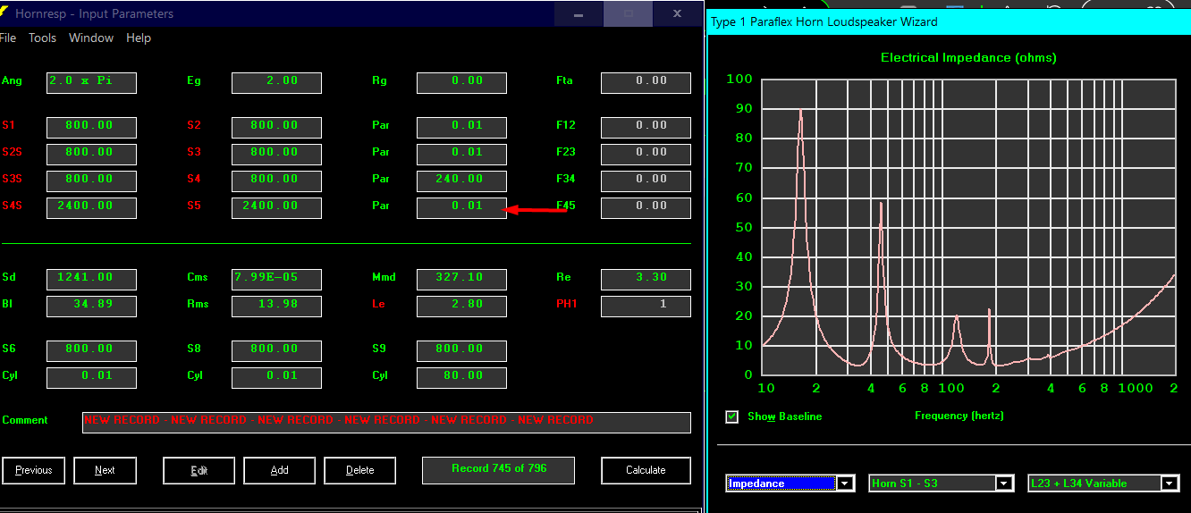Click the S1 area input field

(x=91, y=128)
